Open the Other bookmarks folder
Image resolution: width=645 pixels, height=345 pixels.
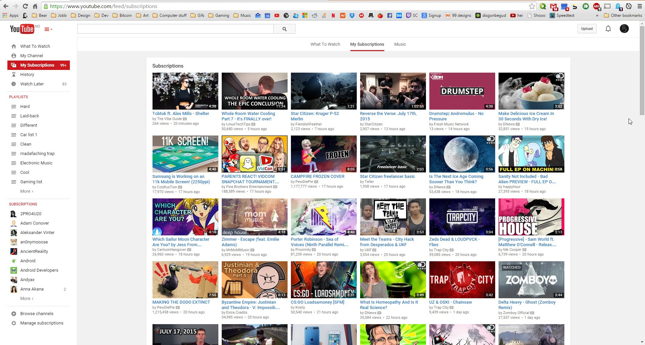pos(623,15)
